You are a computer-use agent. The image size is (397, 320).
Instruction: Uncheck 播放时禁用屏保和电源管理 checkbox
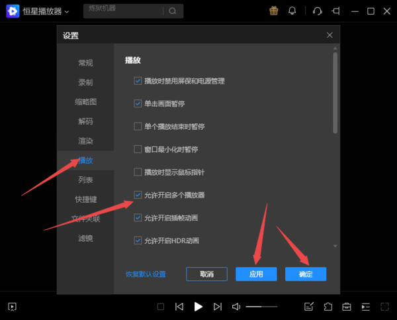(x=138, y=81)
